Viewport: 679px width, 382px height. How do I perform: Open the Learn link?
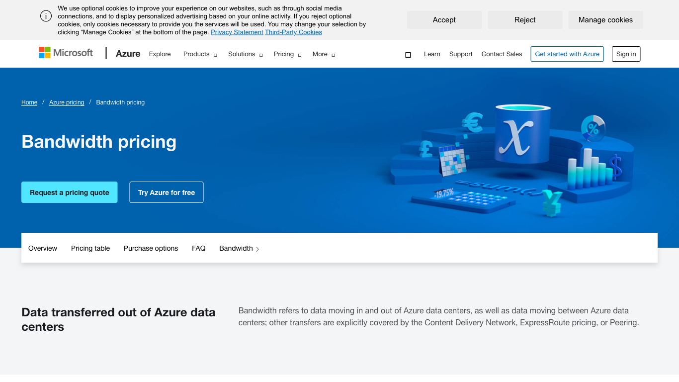(432, 54)
